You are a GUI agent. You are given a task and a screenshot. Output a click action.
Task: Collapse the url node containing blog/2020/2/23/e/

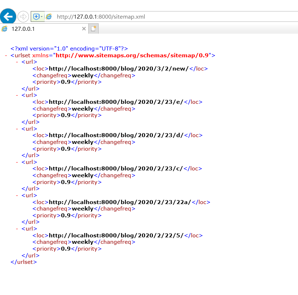17,95
